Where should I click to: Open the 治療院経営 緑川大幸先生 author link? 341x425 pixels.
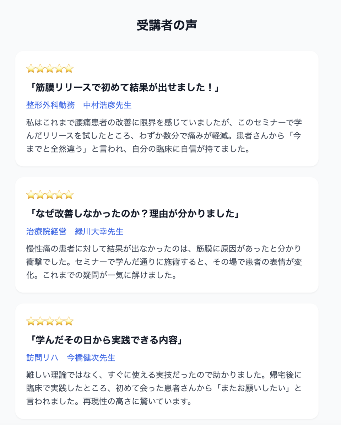75,232
